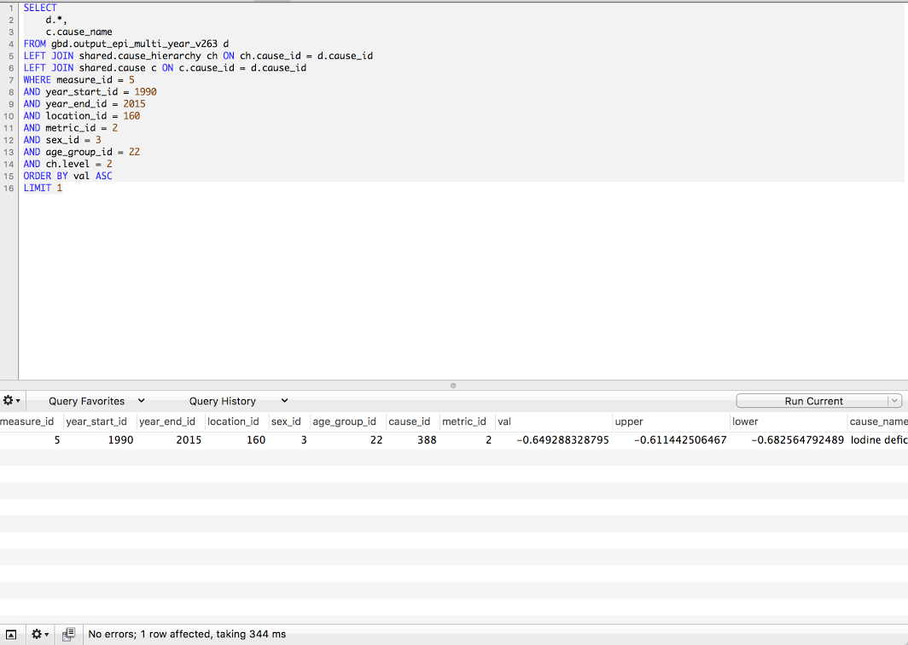This screenshot has width=908, height=645.
Task: Expand the Query Favorites dropdown
Action: coord(96,401)
